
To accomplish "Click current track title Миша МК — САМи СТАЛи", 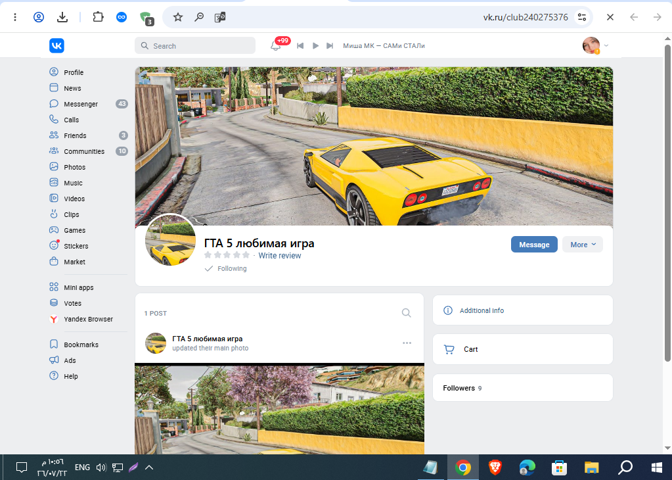I will click(384, 45).
